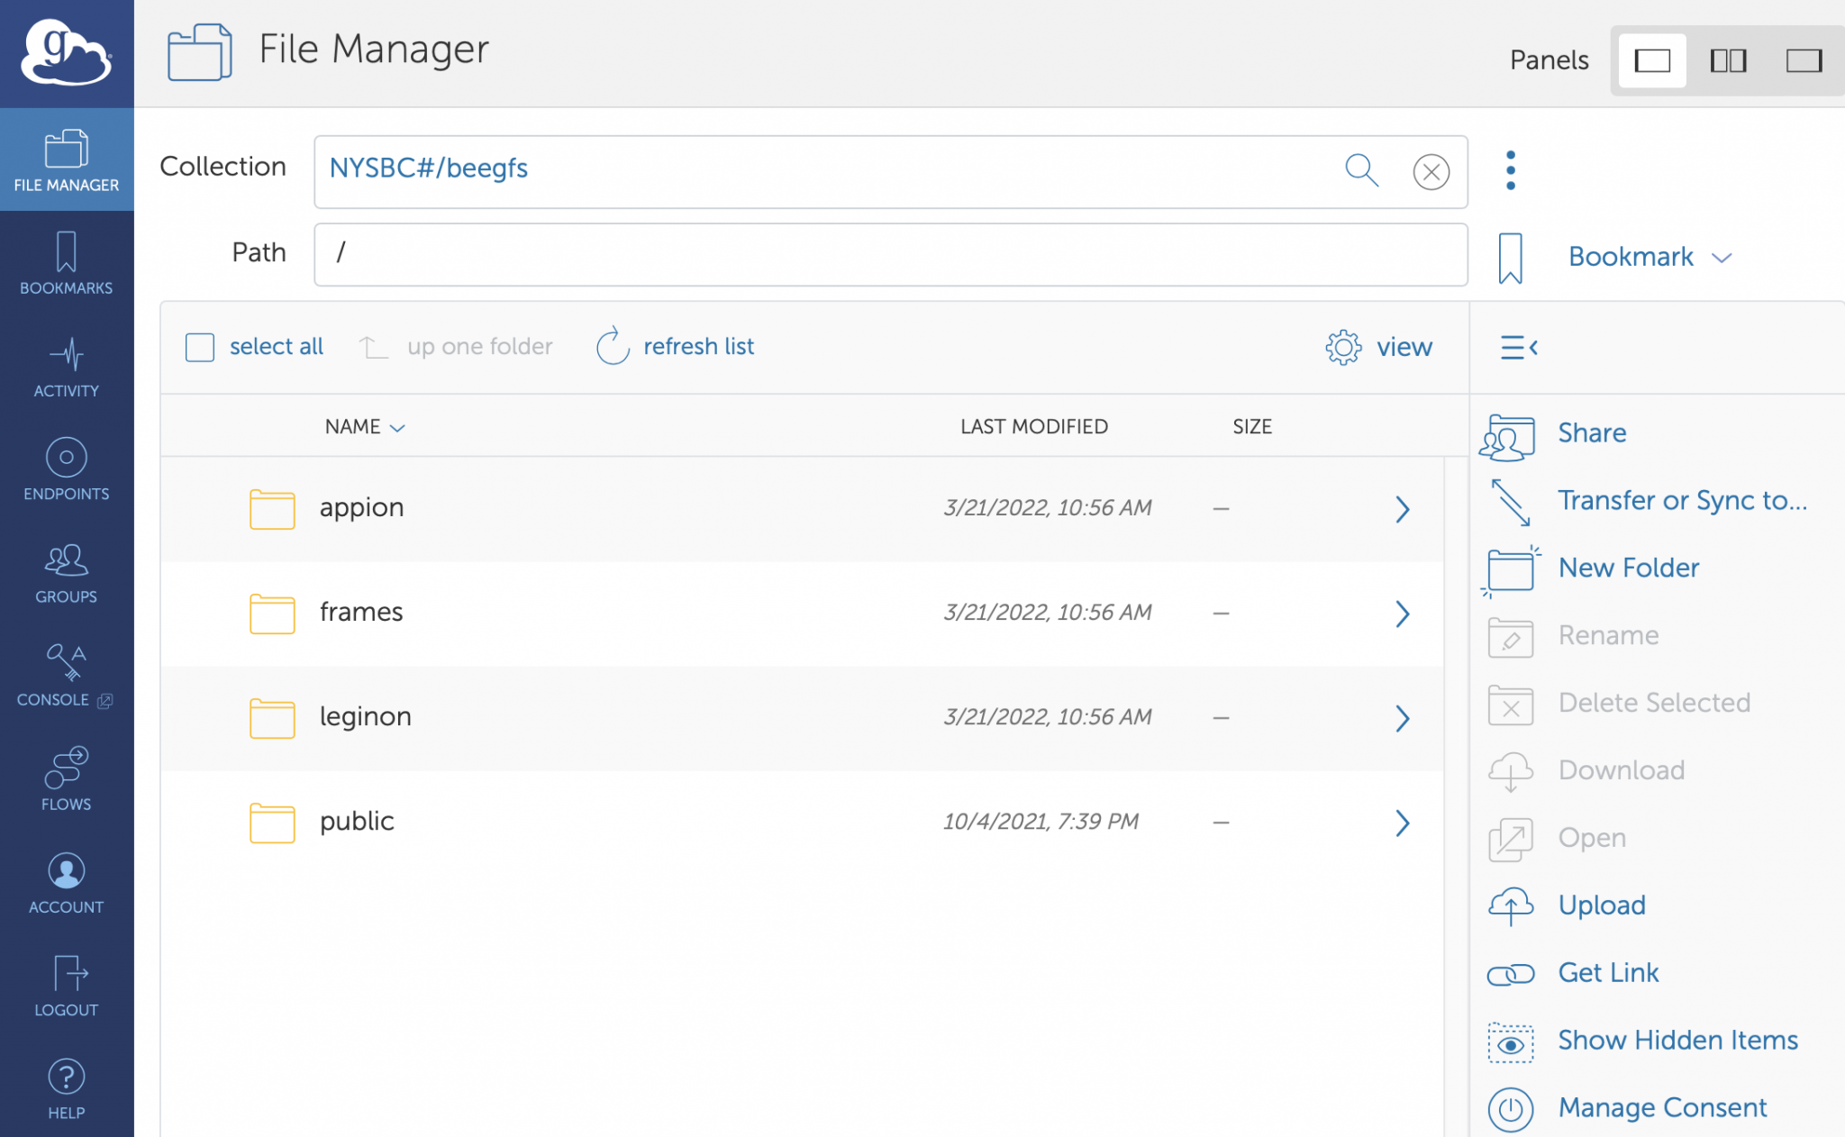Open public folder via its chevron
Screen dimensions: 1845x1137
coord(1402,823)
